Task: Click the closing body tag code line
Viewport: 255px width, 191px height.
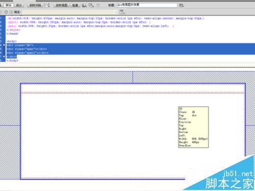Action: click(x=12, y=61)
